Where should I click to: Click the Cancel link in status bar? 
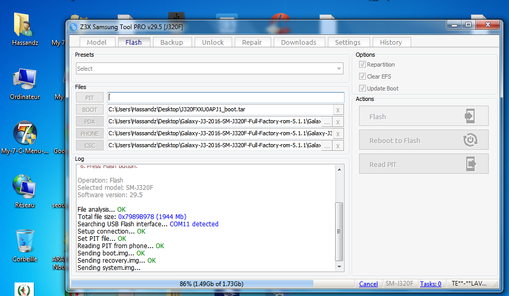coord(368,284)
